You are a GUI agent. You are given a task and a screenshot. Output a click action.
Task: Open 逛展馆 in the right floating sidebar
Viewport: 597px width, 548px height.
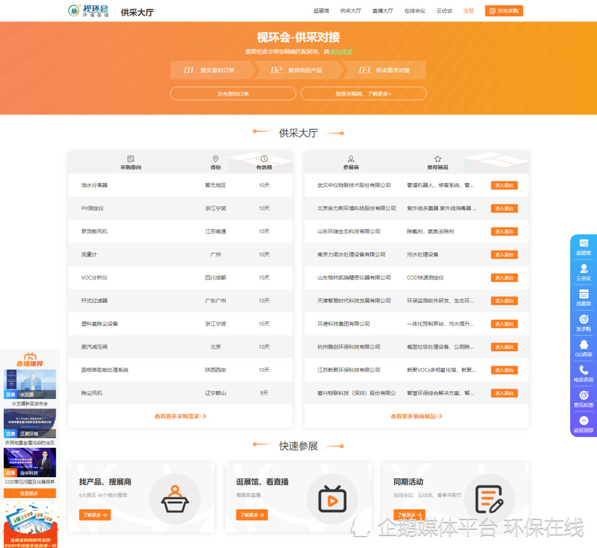tap(583, 247)
